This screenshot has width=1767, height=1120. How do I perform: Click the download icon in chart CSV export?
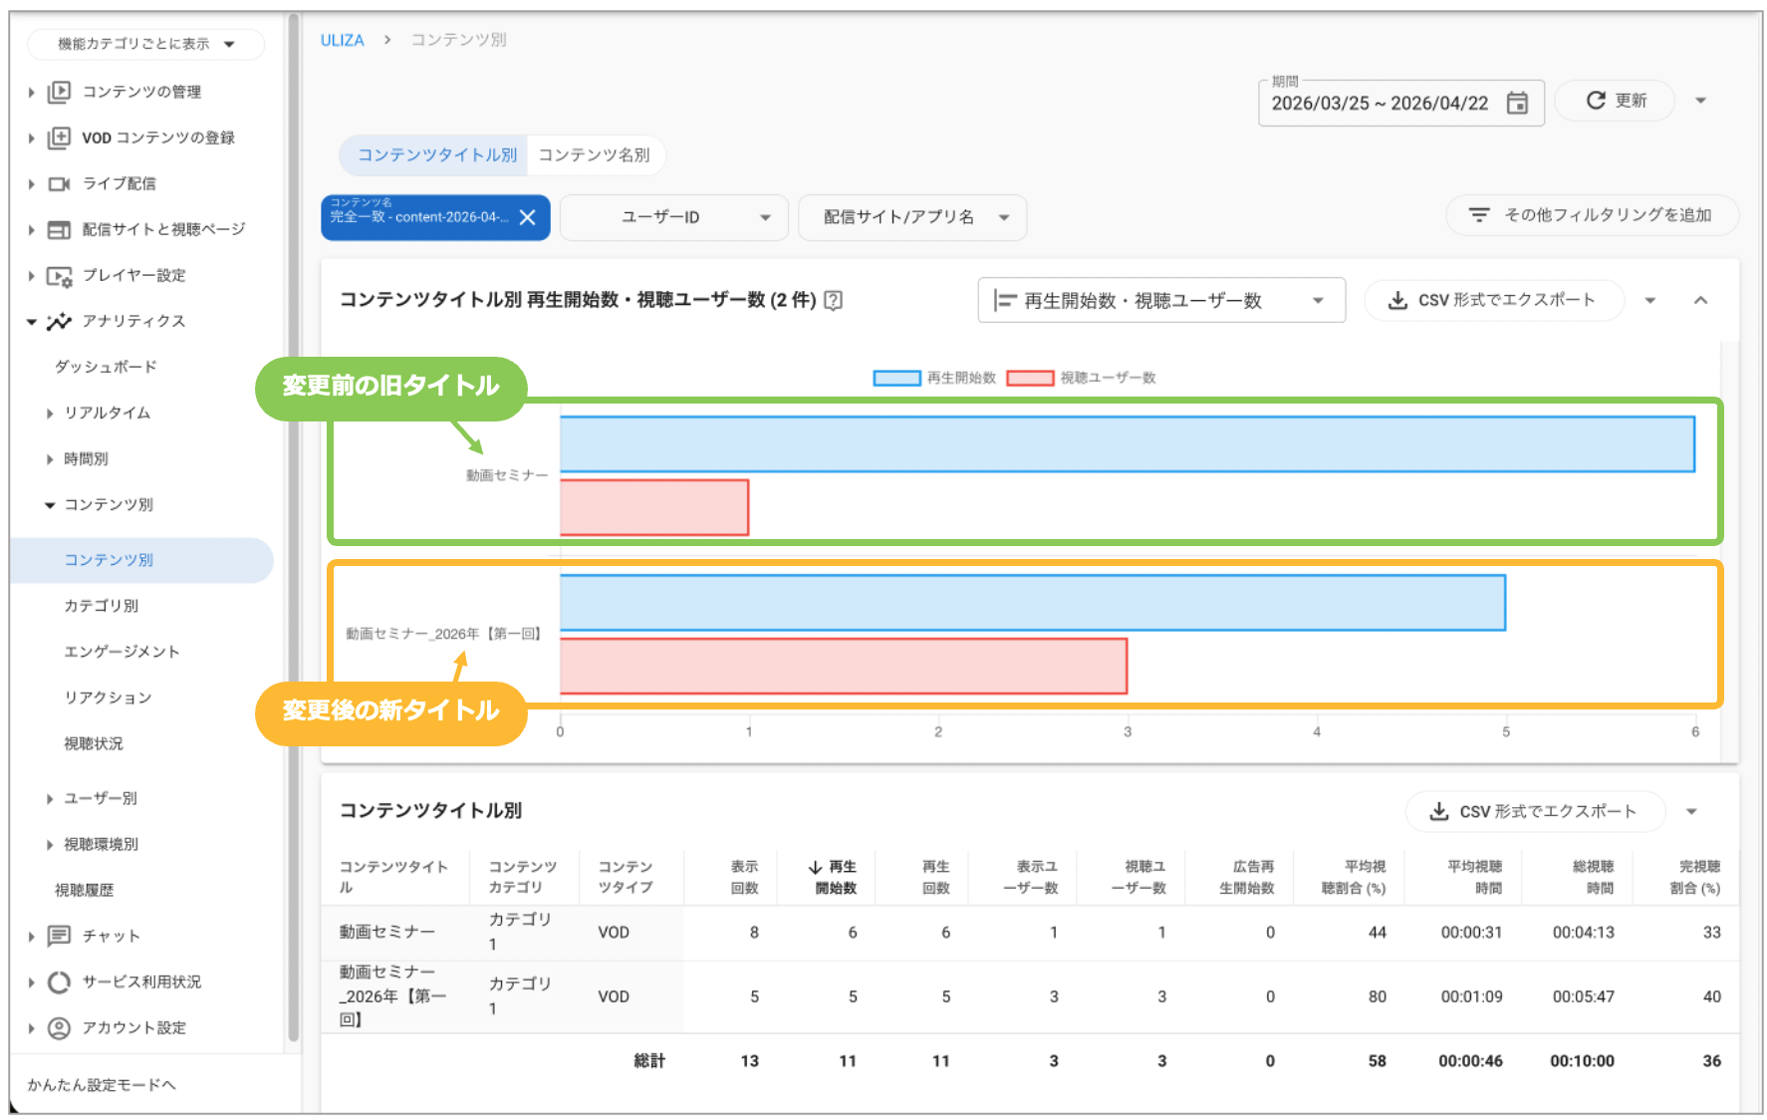(x=1397, y=300)
